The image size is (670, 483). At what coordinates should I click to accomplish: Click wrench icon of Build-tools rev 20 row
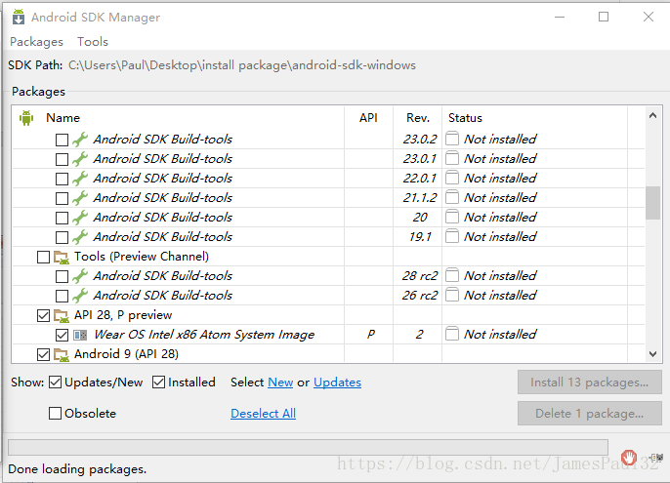pos(80,218)
